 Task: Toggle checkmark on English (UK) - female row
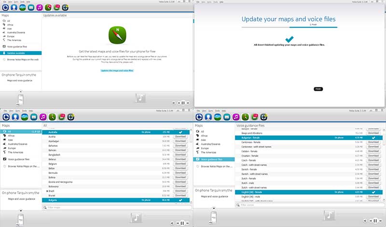pyautogui.click(x=373, y=192)
